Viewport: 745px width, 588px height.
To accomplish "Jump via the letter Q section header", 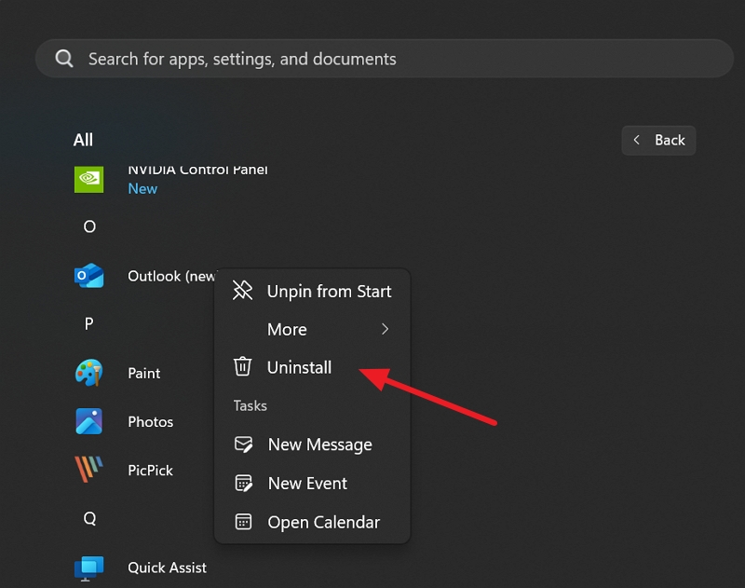I will (89, 518).
